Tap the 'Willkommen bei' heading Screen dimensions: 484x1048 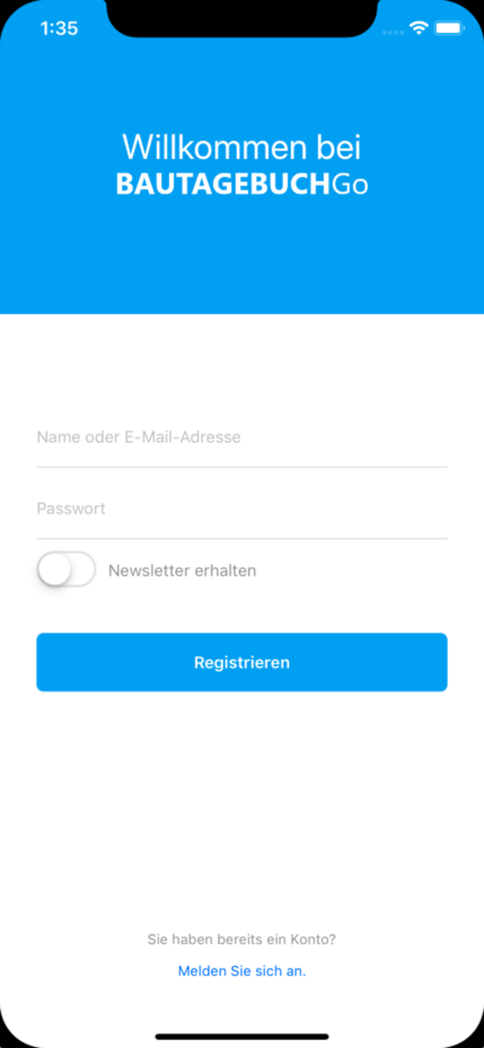pos(242,147)
